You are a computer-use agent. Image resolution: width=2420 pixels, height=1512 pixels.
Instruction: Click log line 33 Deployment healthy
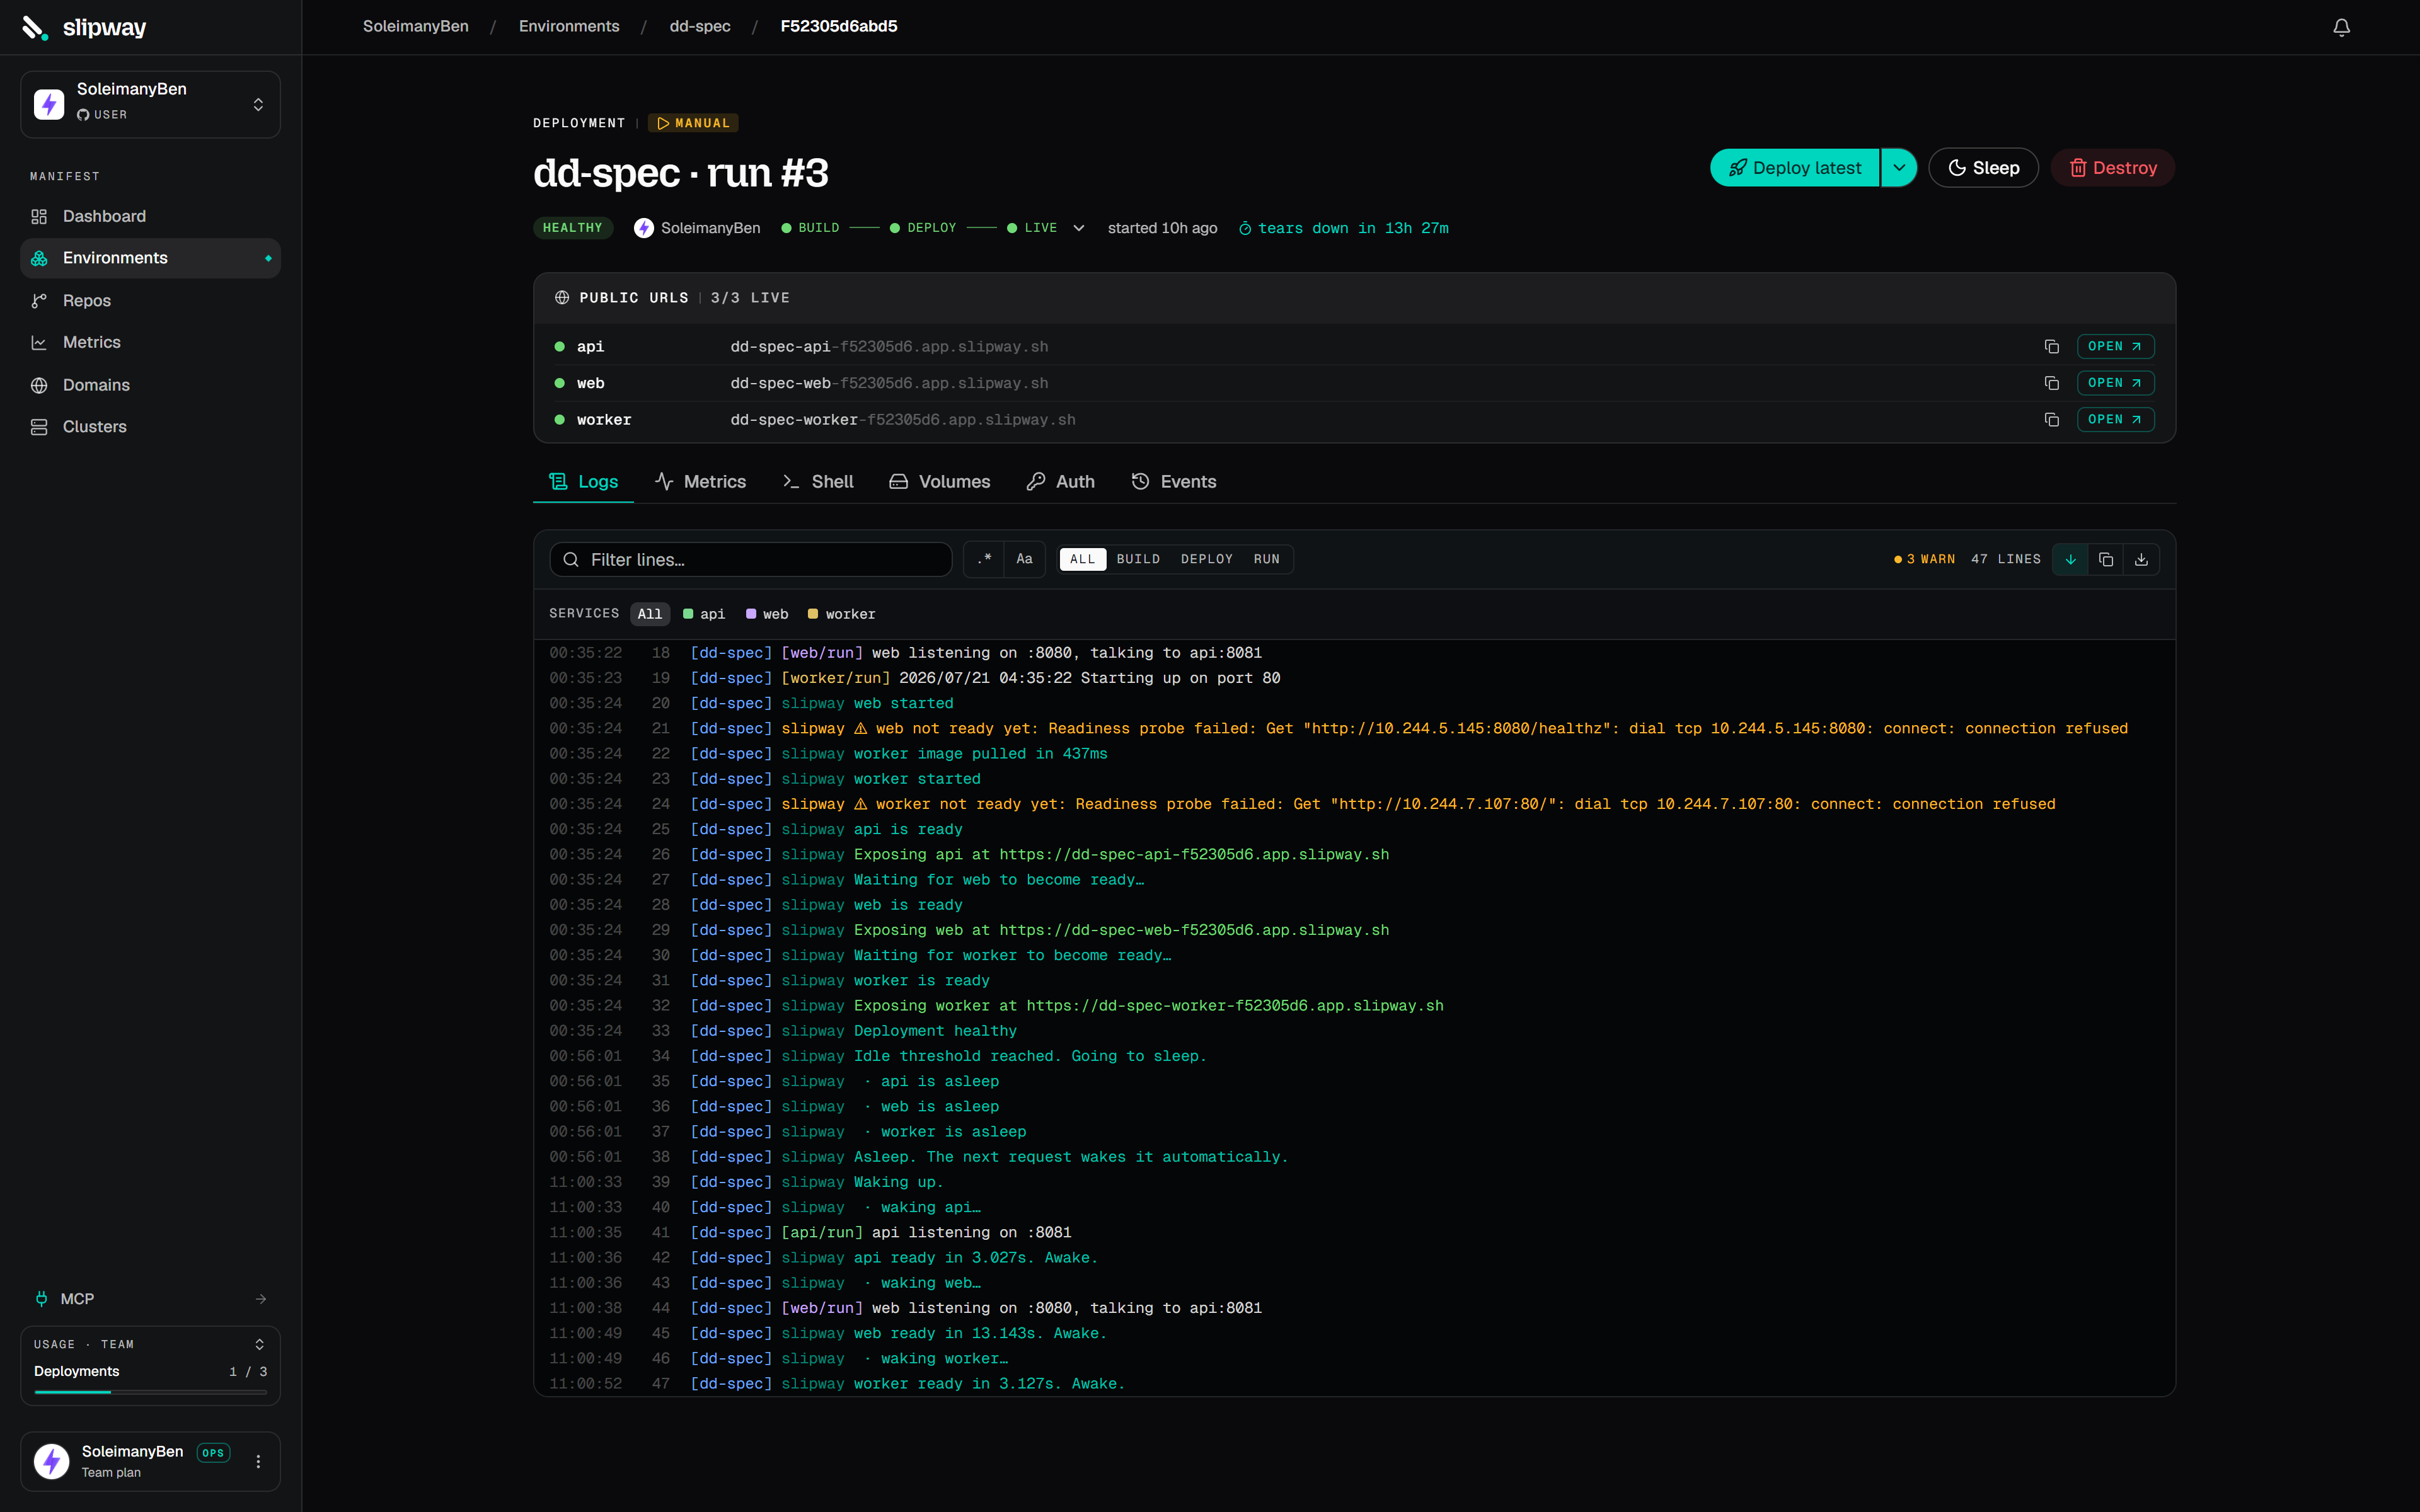click(x=1354, y=1031)
